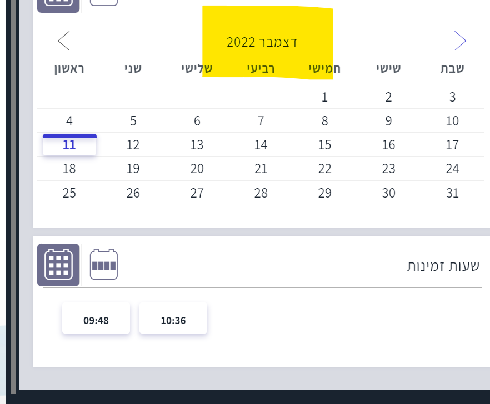Viewport: 490px width, 404px height.
Task: Select date 5 under שני column
Action: click(x=133, y=121)
